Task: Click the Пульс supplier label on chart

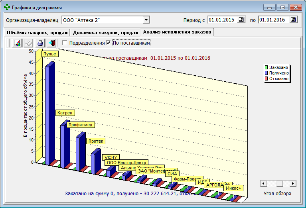Action: tap(50, 54)
